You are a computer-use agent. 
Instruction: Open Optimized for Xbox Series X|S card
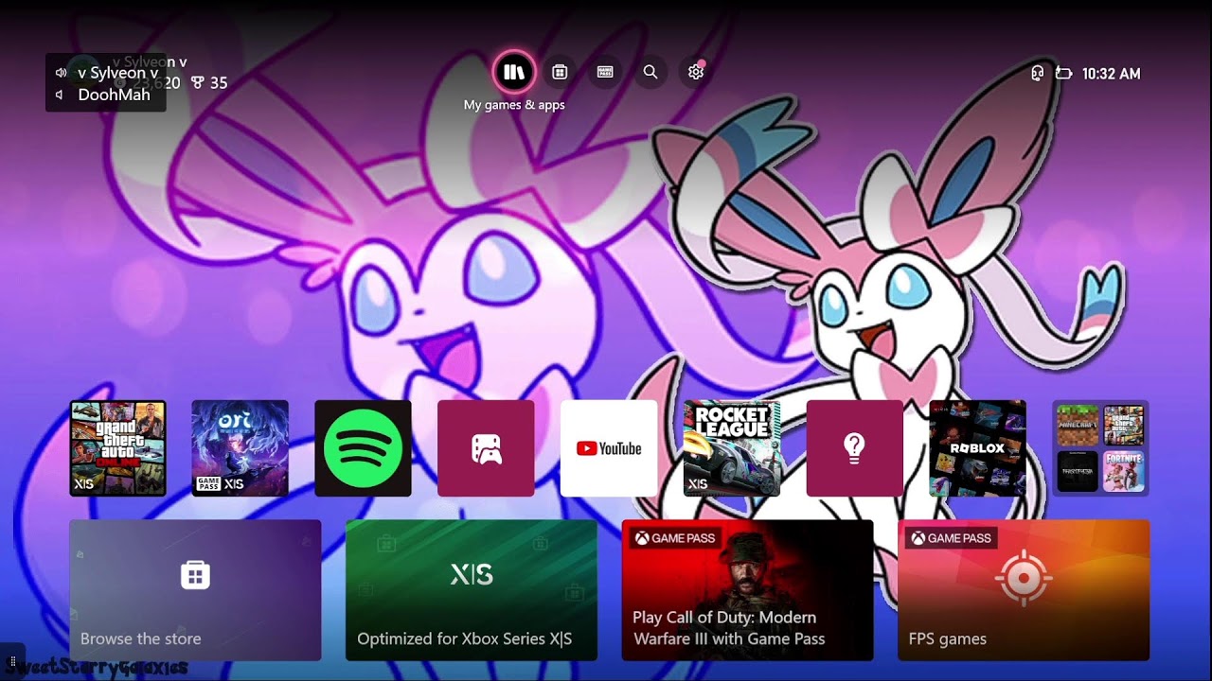coord(472,590)
